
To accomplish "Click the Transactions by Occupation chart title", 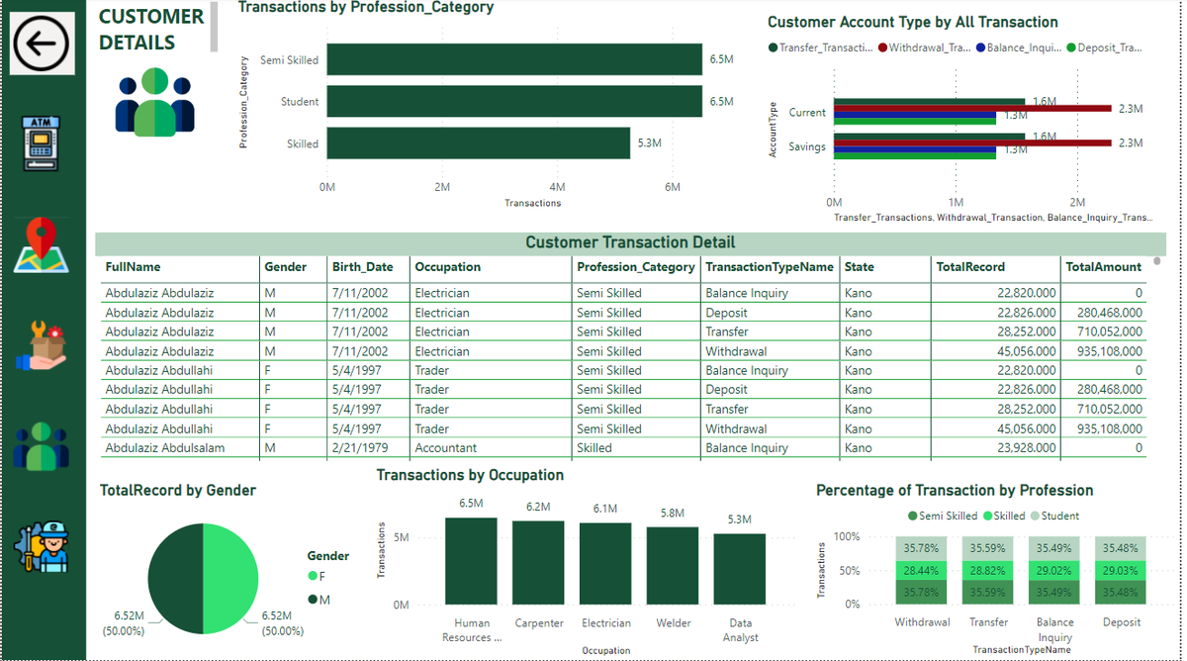I will [470, 475].
